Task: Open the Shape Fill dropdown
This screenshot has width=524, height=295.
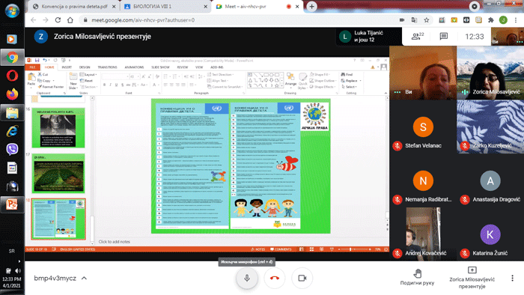Action: (321, 75)
